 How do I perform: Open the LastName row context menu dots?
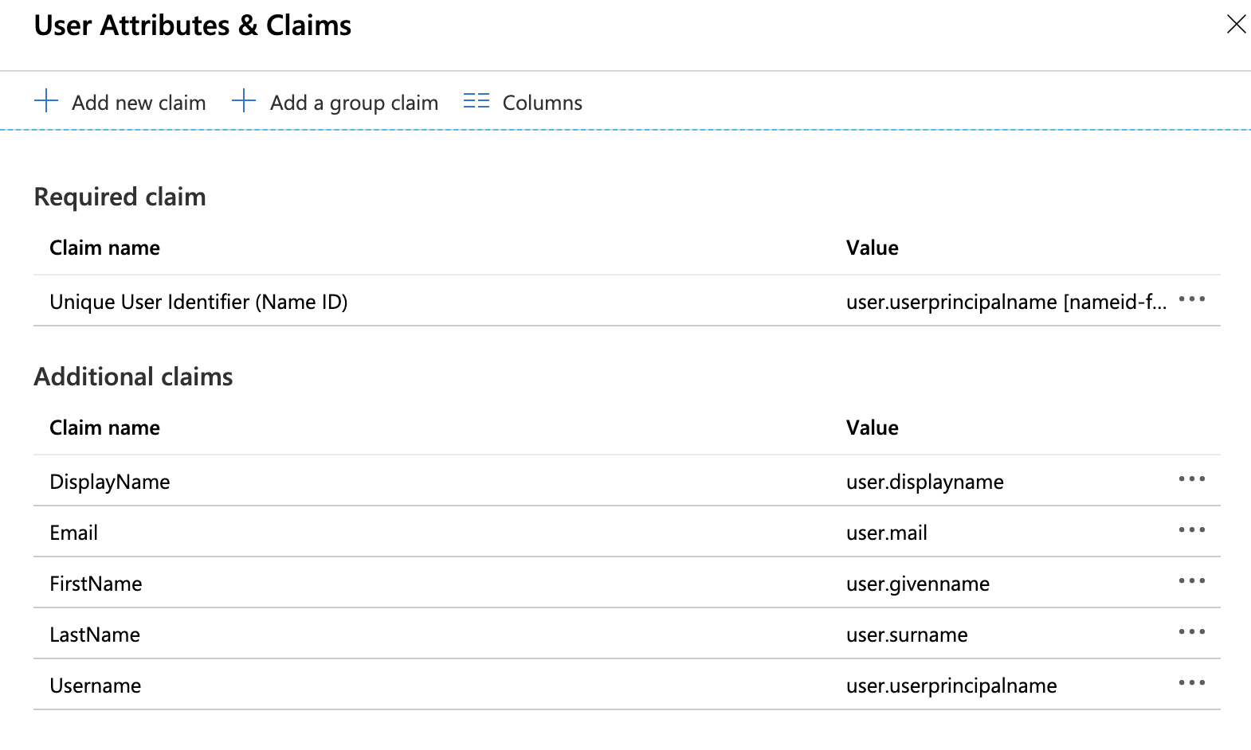[x=1191, y=632]
